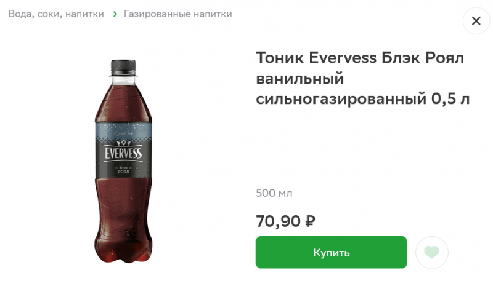Buy the tonic with Купить button
This screenshot has width=493, height=286.
332,252
